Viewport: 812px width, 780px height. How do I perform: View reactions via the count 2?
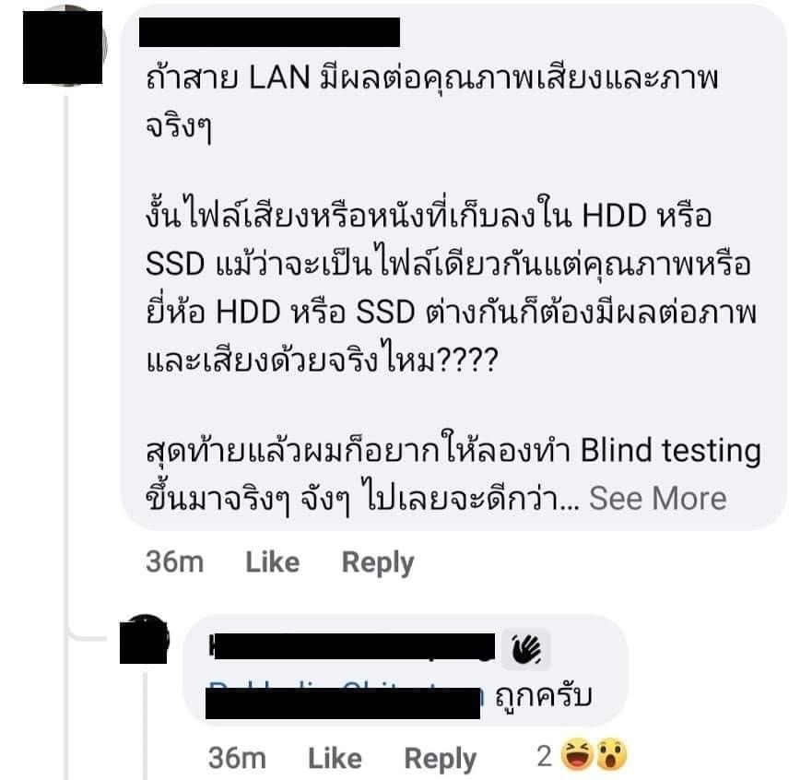click(545, 757)
